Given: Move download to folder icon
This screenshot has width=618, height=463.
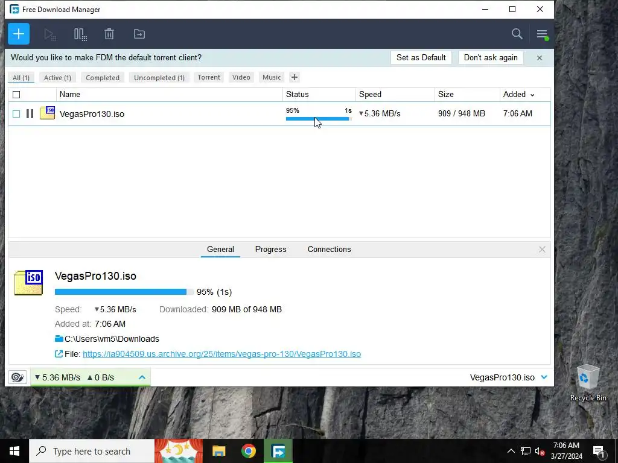Looking at the screenshot, I should click(139, 34).
